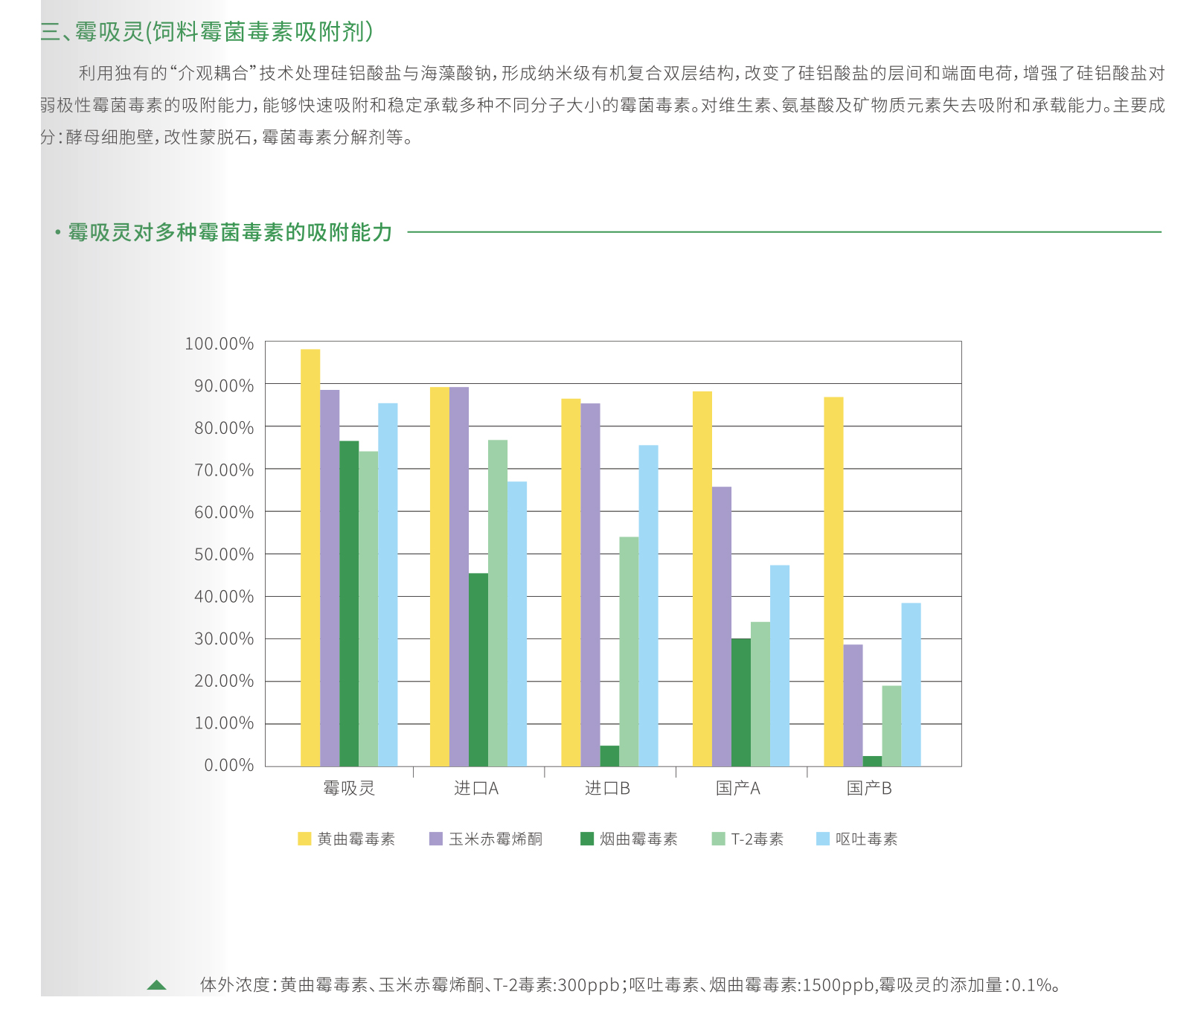1195x1009 pixels.
Task: Click the 100.00% y-axis label
Action: 220,344
